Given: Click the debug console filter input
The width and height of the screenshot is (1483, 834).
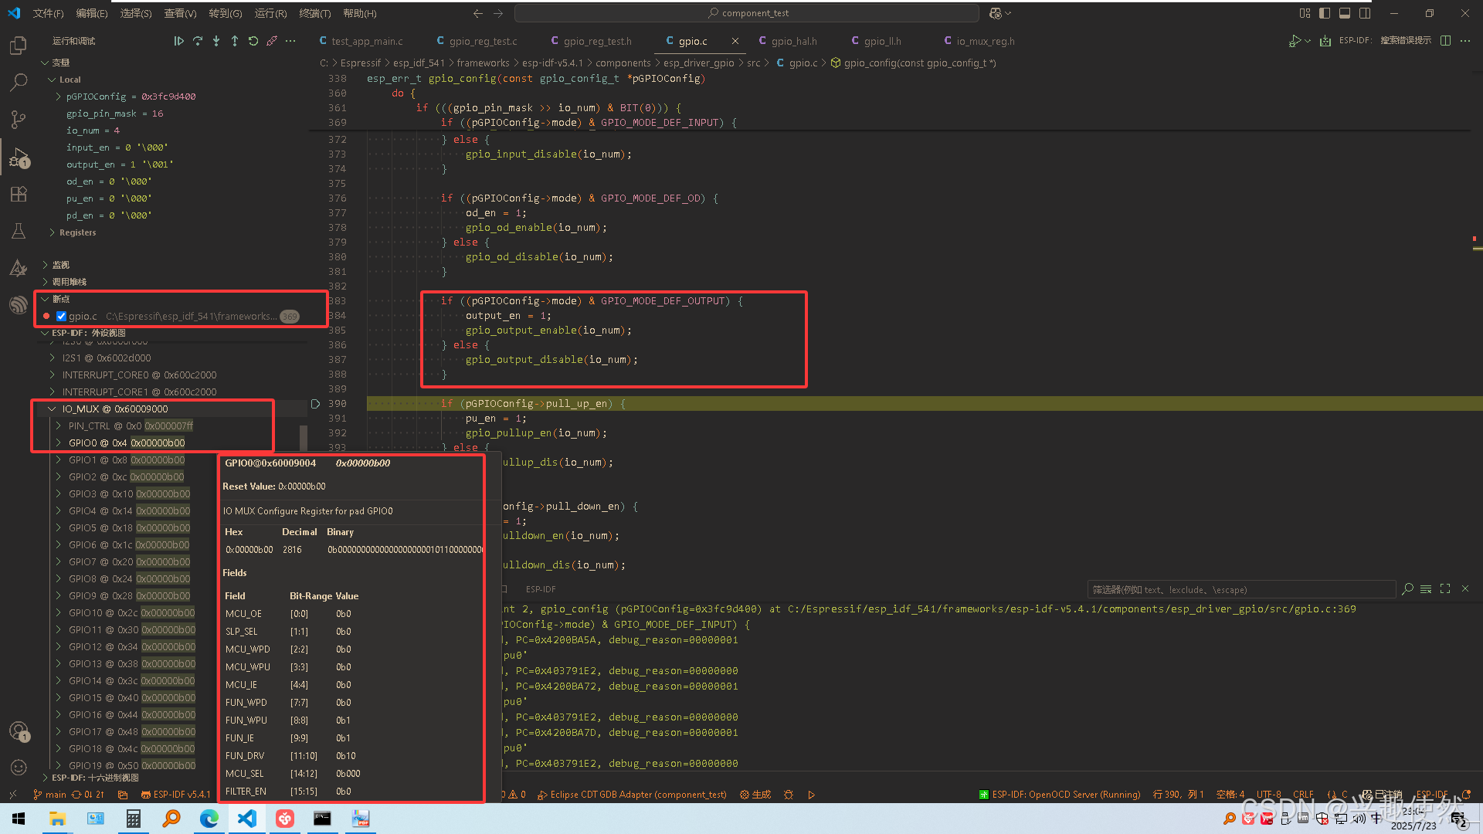Looking at the screenshot, I should click(1241, 589).
